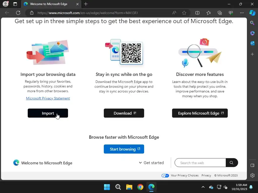Open a new tab with plus icon
Viewport: 258px width, 193px height.
86,4
